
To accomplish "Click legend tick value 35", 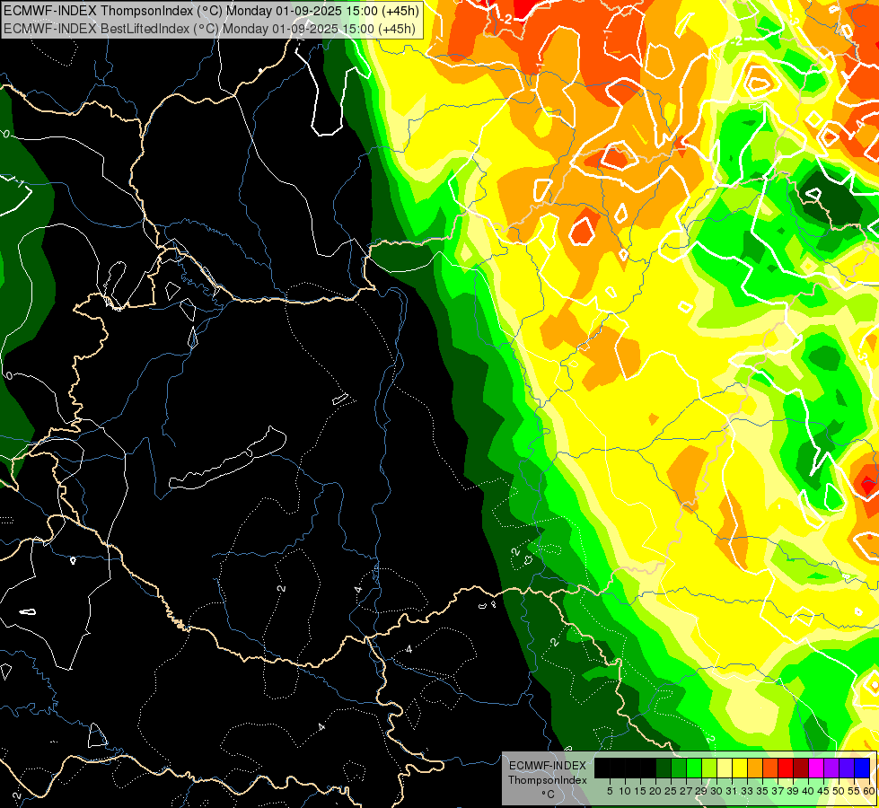I will click(763, 791).
